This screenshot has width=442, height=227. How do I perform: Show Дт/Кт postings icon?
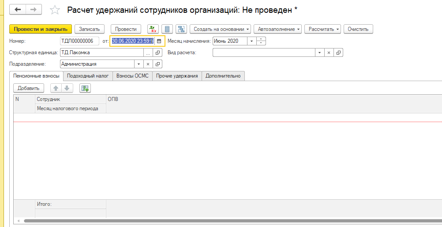point(153,29)
